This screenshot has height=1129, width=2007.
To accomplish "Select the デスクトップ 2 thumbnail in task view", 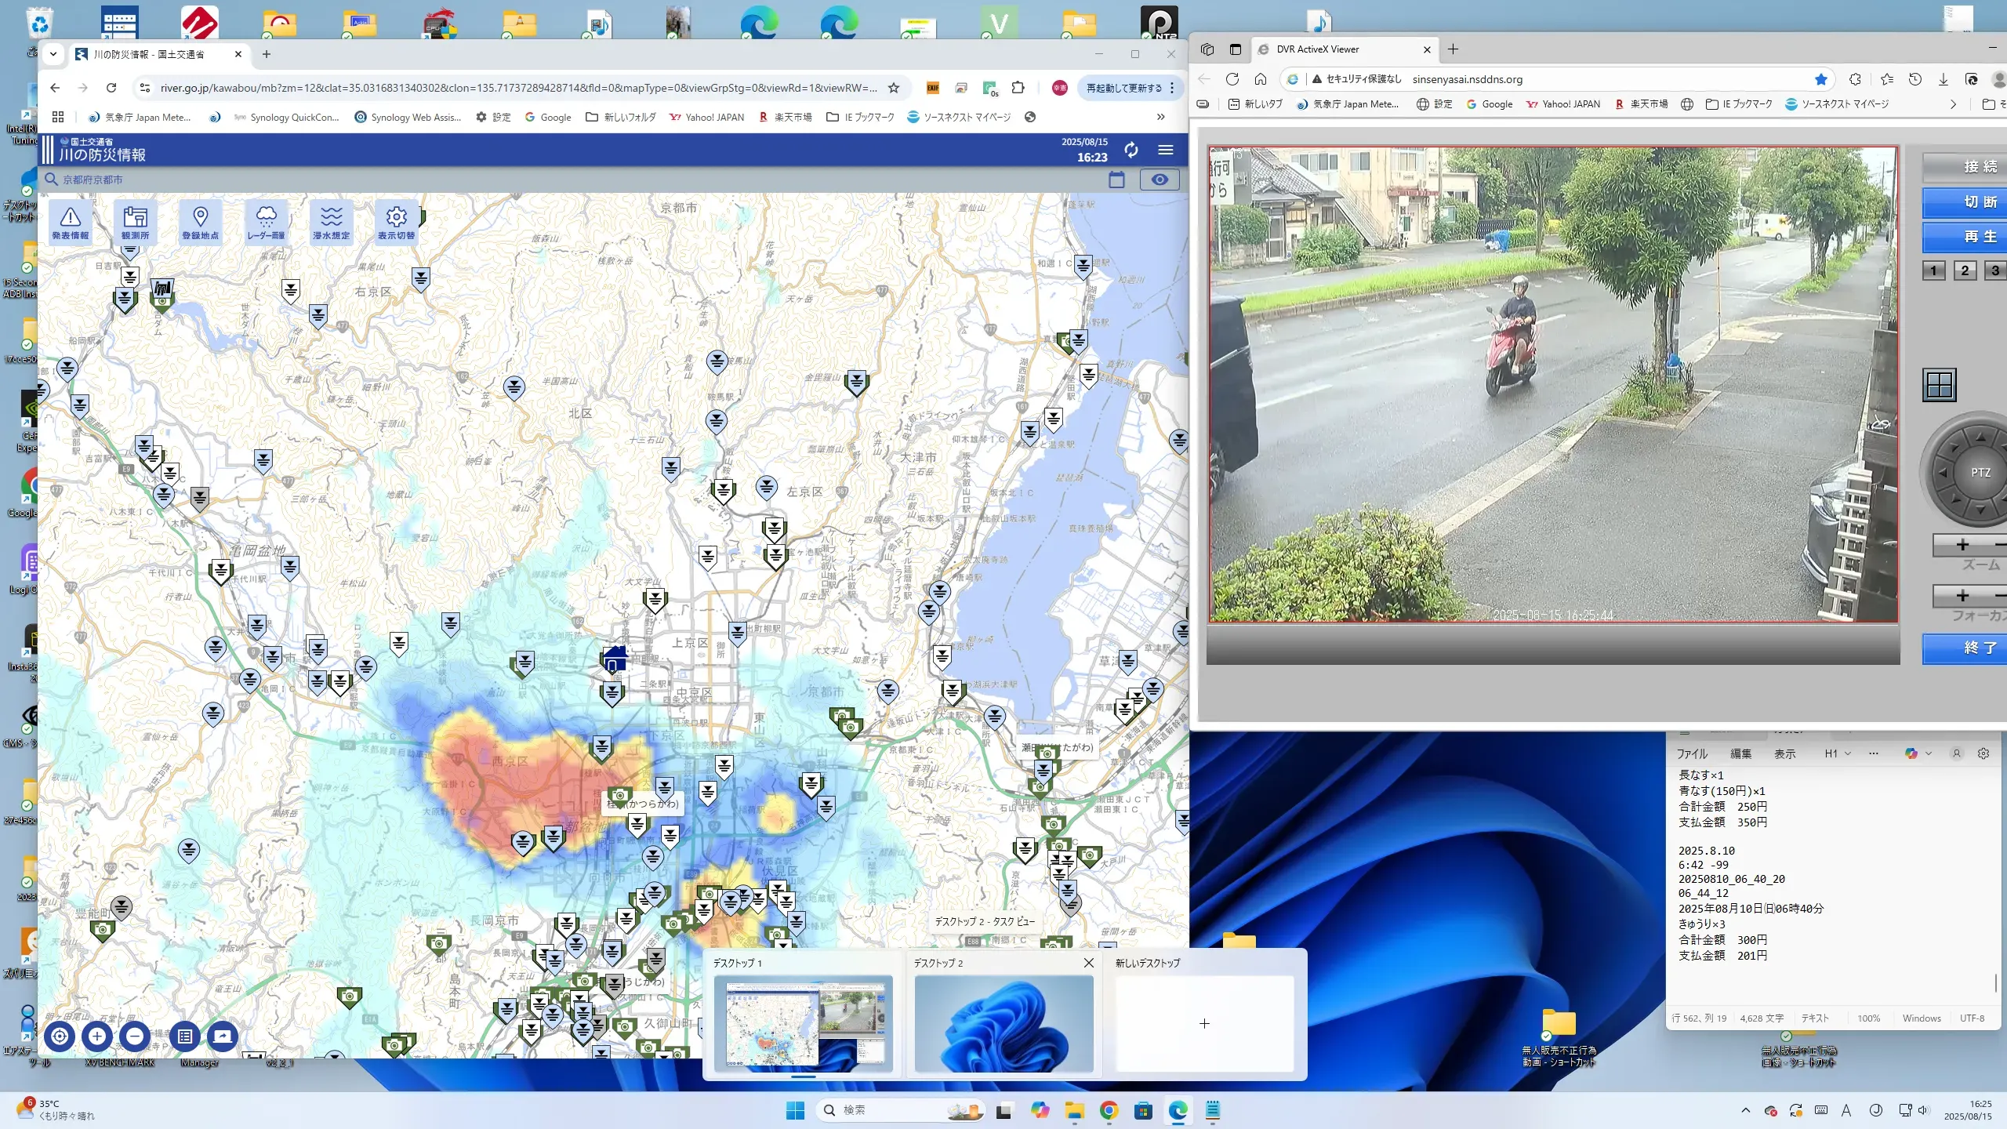I will pos(1003,1022).
